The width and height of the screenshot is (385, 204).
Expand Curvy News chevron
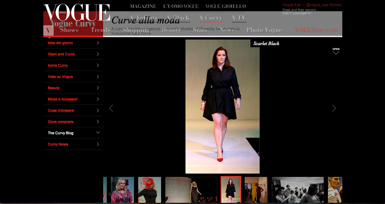click(x=98, y=144)
